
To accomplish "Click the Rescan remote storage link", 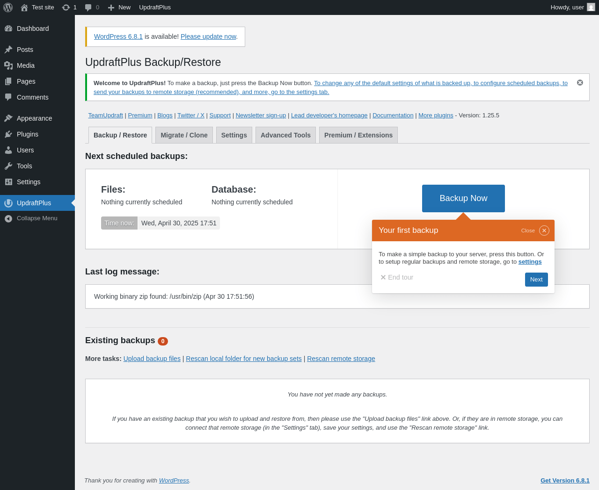I will [x=341, y=359].
